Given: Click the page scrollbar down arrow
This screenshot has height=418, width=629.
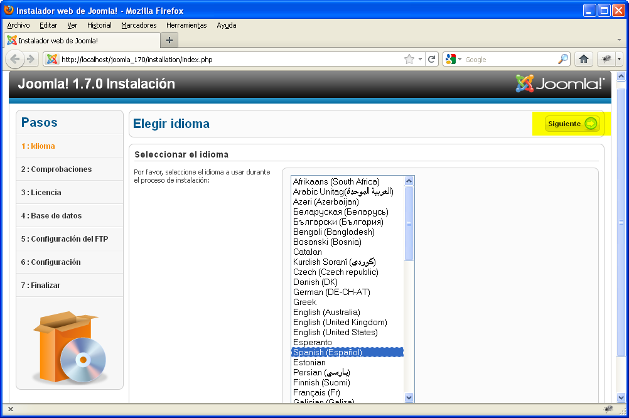Looking at the screenshot, I should (621, 397).
